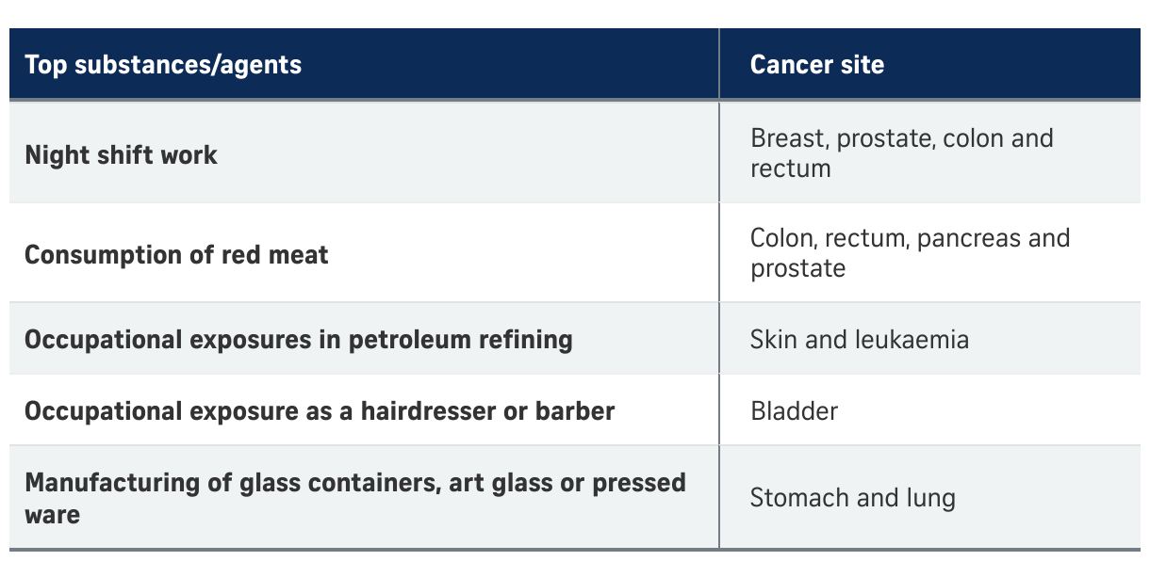Click the 'Breast, prostate, colon and rectum' cell

pyautogui.click(x=901, y=153)
